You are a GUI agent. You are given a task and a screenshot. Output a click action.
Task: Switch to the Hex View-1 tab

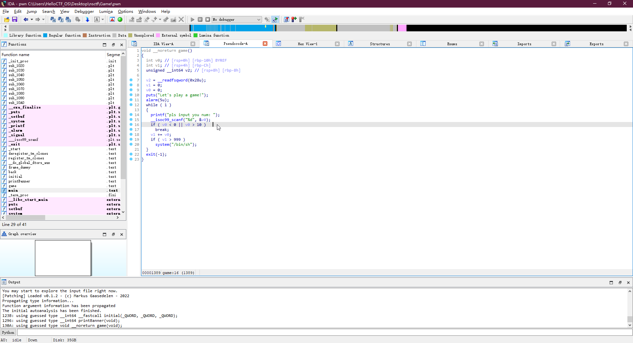[x=307, y=44]
